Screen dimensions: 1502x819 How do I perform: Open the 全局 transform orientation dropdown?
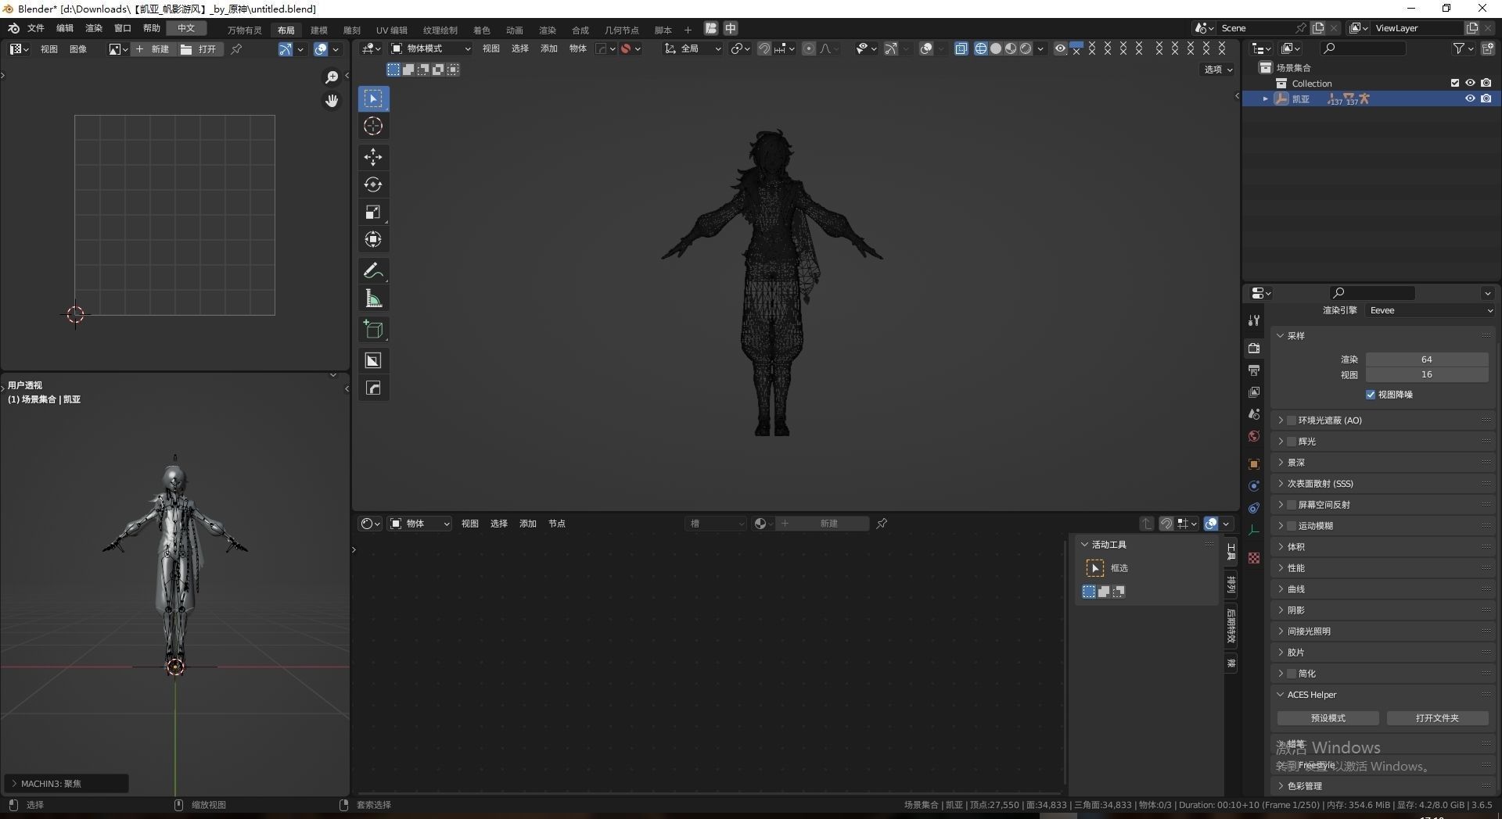[692, 48]
